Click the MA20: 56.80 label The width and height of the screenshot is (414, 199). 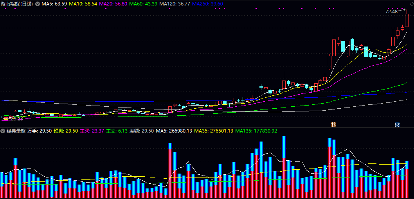[114, 4]
